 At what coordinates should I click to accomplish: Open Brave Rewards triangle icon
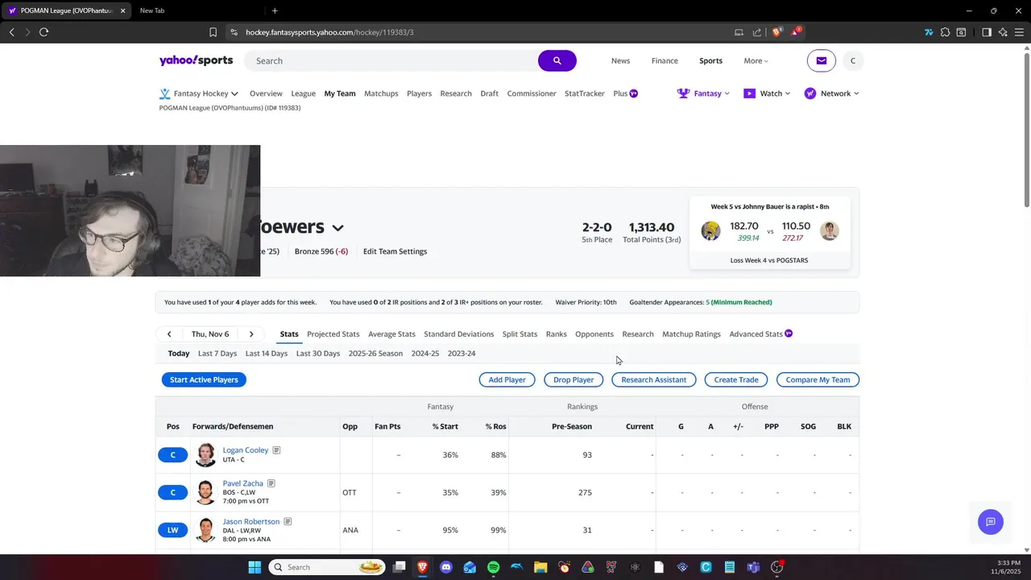point(796,32)
